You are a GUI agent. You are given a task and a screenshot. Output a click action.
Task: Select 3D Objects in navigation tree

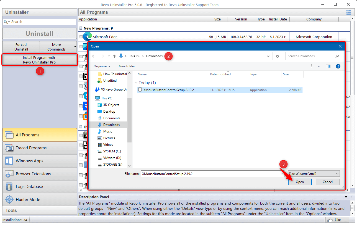point(108,105)
